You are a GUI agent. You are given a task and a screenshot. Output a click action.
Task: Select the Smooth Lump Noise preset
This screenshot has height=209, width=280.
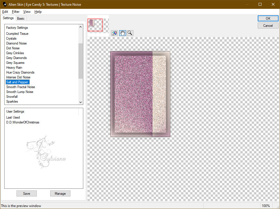click(x=20, y=92)
